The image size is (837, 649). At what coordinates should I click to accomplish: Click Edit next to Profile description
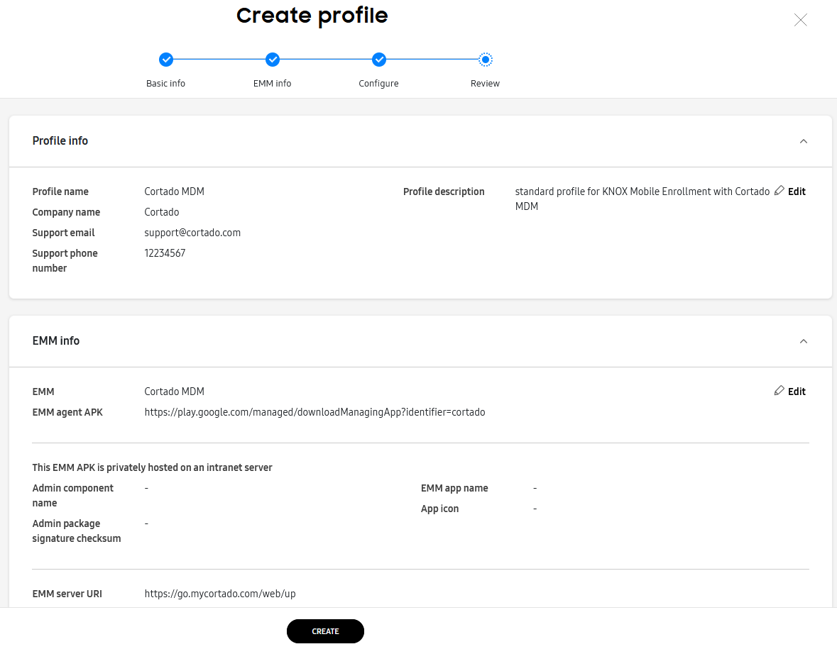pos(797,192)
